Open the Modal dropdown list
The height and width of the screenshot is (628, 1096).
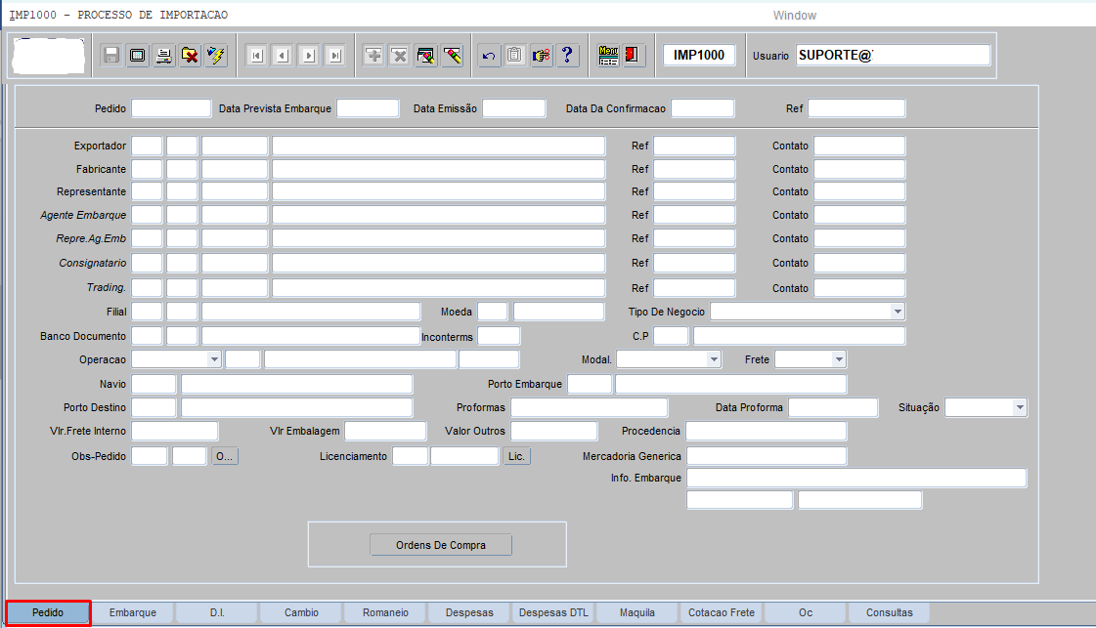713,359
